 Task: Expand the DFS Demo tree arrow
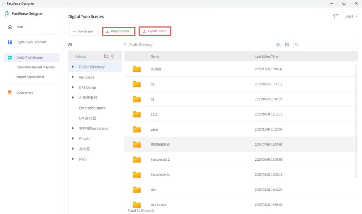tap(73, 87)
